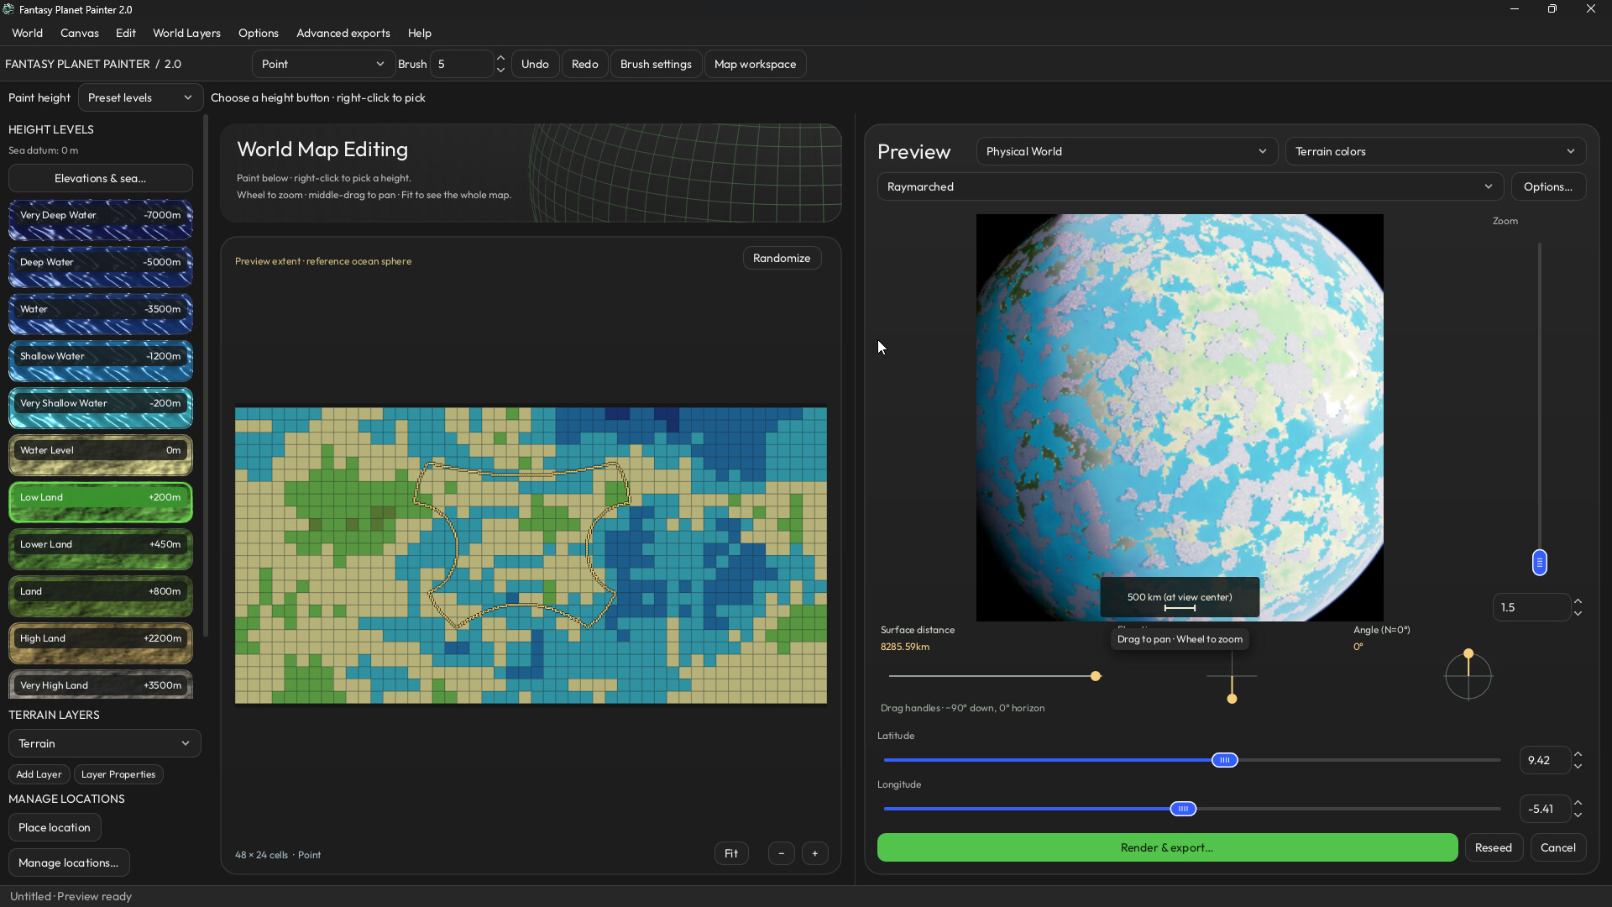The image size is (1612, 907).
Task: Click the Surface distance slider handle
Action: (x=1096, y=676)
